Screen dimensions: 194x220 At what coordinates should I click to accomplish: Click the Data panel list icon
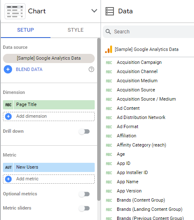(110, 11)
